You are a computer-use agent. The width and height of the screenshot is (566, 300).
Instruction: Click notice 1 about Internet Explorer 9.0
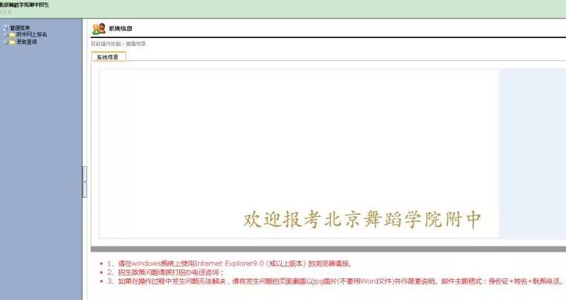230,264
